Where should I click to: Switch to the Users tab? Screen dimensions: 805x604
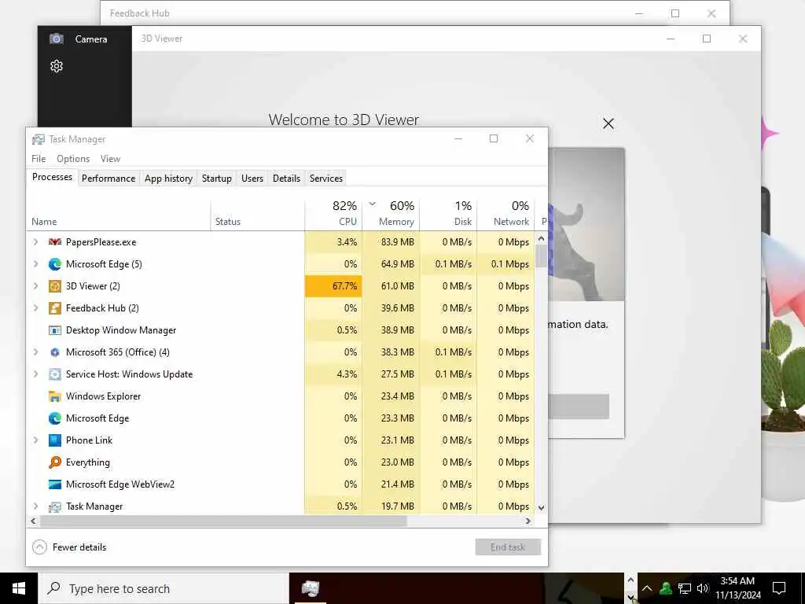(252, 179)
